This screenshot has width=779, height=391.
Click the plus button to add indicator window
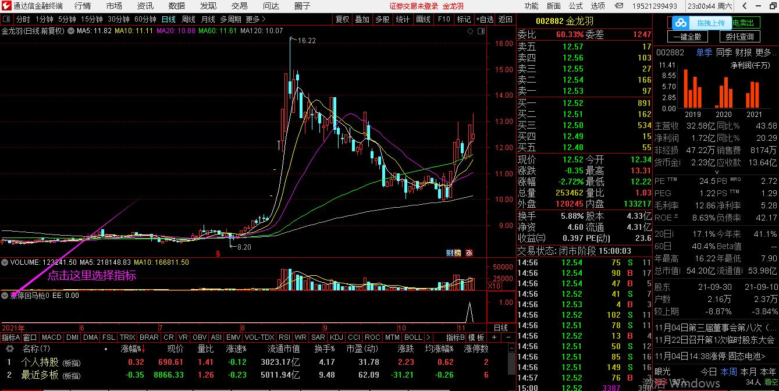tap(494, 337)
